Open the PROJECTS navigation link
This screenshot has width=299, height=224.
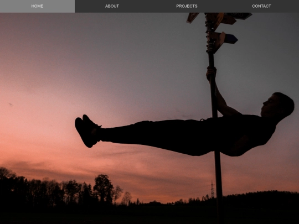point(187,6)
